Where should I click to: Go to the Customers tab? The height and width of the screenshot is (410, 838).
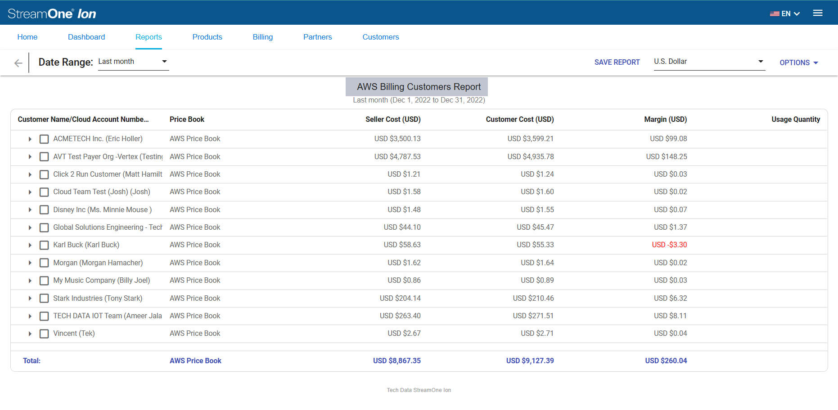coord(381,37)
